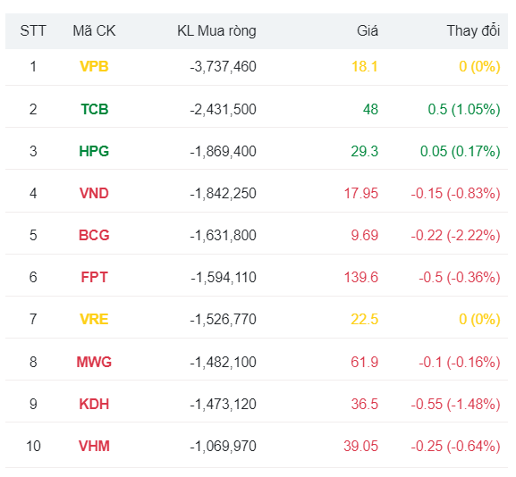516x477 pixels.
Task: Open the VHM stock ticker link
Action: (94, 446)
